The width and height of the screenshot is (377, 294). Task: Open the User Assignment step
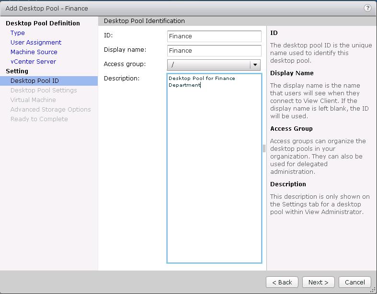[36, 43]
